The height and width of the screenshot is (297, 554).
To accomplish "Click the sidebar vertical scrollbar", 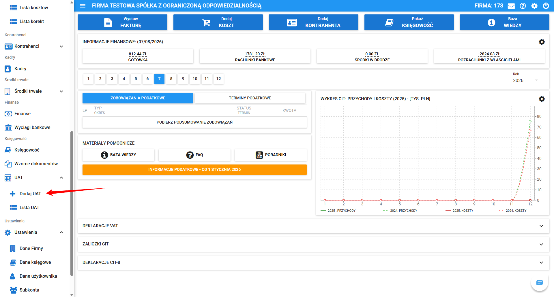I will tap(72, 203).
